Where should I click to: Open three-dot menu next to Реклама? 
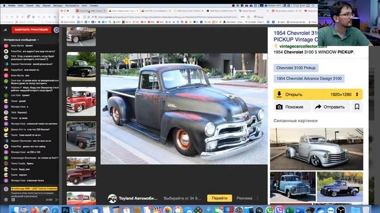tap(258, 198)
